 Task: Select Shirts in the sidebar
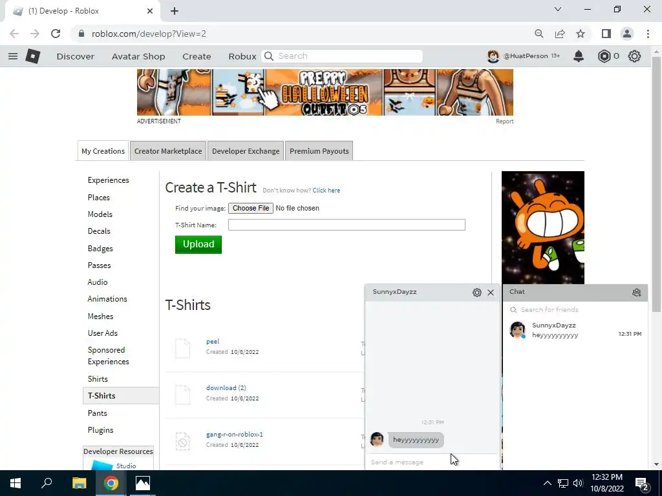pyautogui.click(x=98, y=378)
